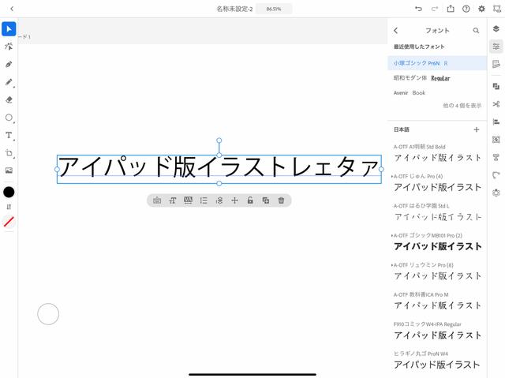The width and height of the screenshot is (505, 378).
Task: Select font F910コミックW4-IPA Regular
Action: (x=437, y=331)
